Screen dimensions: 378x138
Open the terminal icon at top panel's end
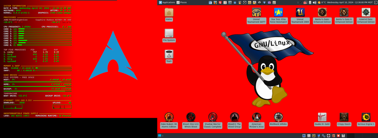(376, 2)
